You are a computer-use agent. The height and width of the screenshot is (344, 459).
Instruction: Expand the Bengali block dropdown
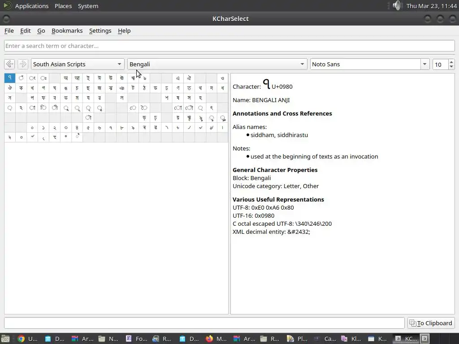pos(217,64)
